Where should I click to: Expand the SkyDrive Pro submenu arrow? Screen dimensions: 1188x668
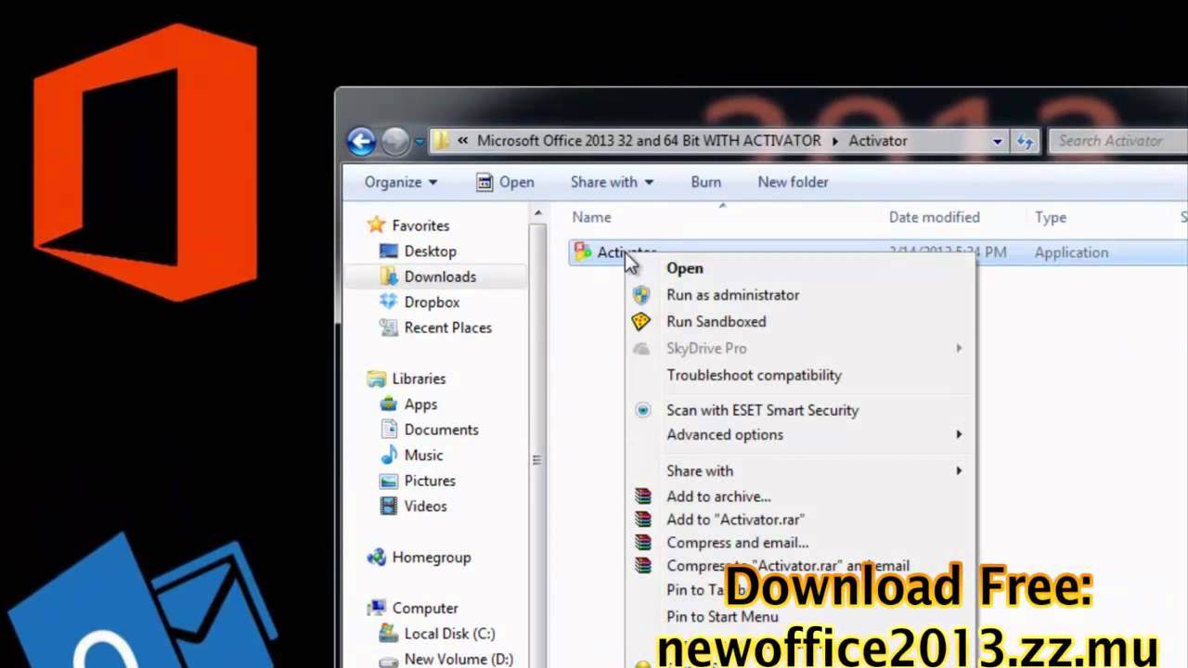(959, 349)
